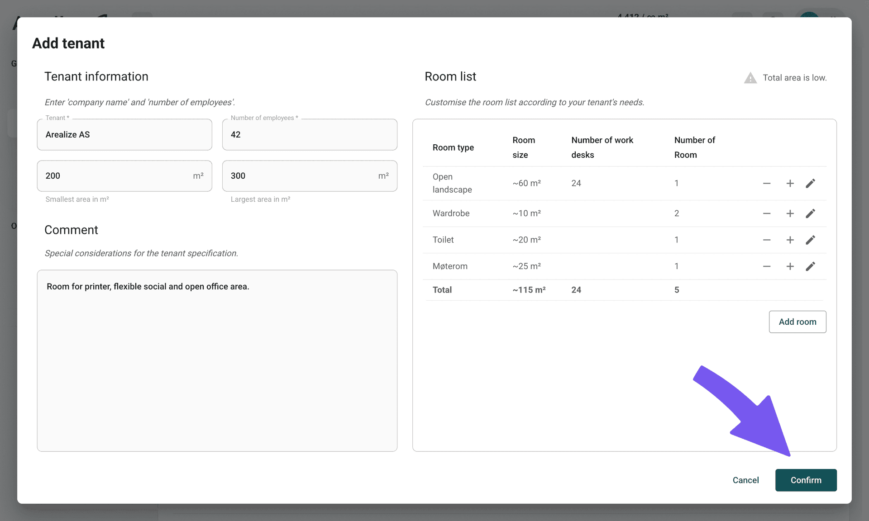Increase the number of Open landscape rooms
Screen dimensions: 869x521
click(790, 183)
